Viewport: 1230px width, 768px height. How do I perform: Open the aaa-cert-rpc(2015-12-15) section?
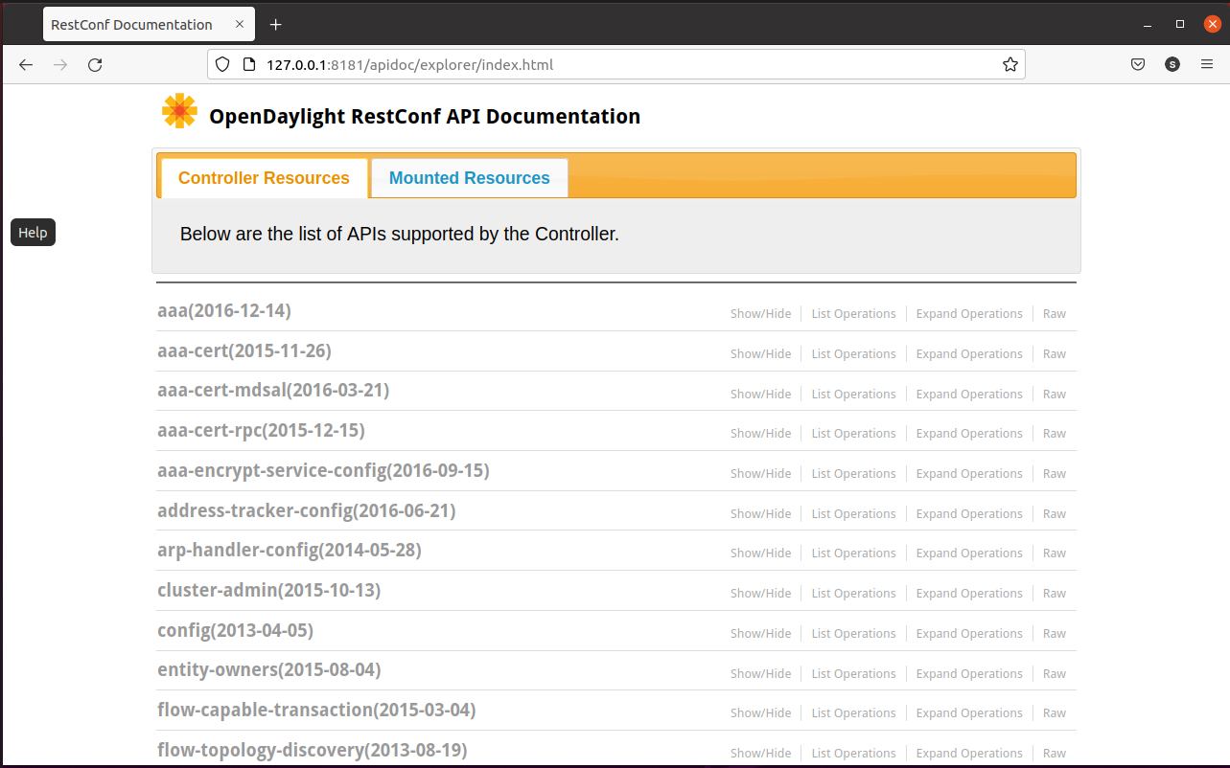[x=261, y=431]
